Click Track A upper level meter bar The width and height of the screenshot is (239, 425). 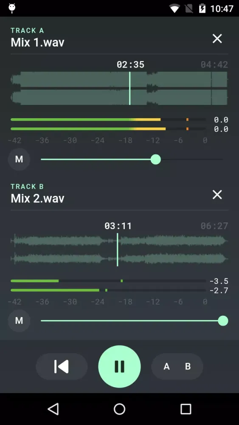pos(108,119)
